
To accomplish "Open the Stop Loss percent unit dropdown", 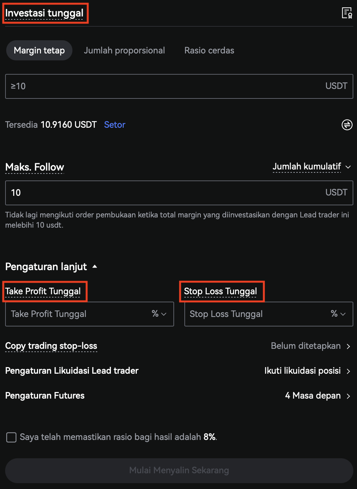I will click(x=338, y=314).
